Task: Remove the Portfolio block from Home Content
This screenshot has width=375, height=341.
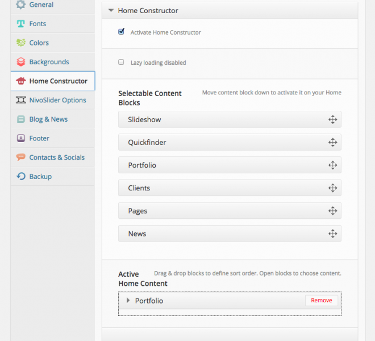Action: [x=321, y=300]
